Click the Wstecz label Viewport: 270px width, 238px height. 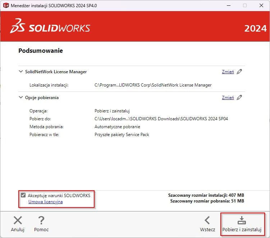point(207,230)
